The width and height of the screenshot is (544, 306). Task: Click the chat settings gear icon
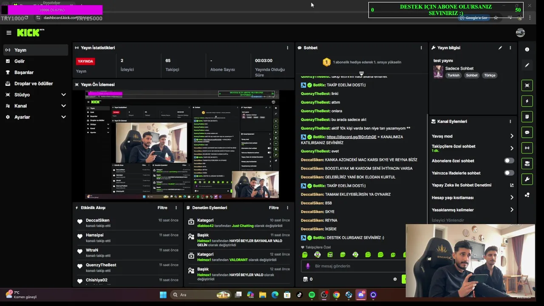pyautogui.click(x=395, y=279)
